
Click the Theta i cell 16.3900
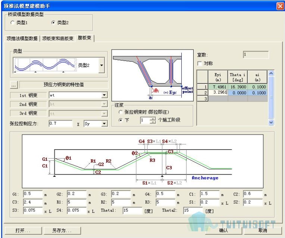coord(238,87)
